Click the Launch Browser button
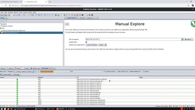 tap(92, 45)
